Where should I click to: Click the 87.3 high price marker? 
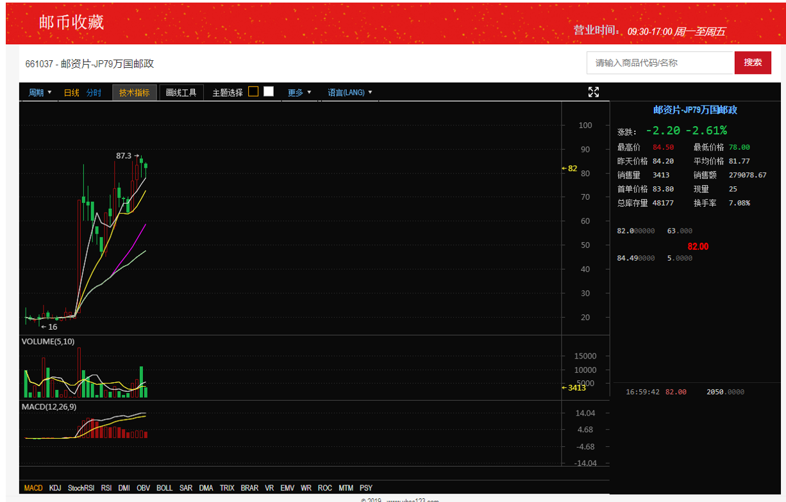[x=127, y=156]
